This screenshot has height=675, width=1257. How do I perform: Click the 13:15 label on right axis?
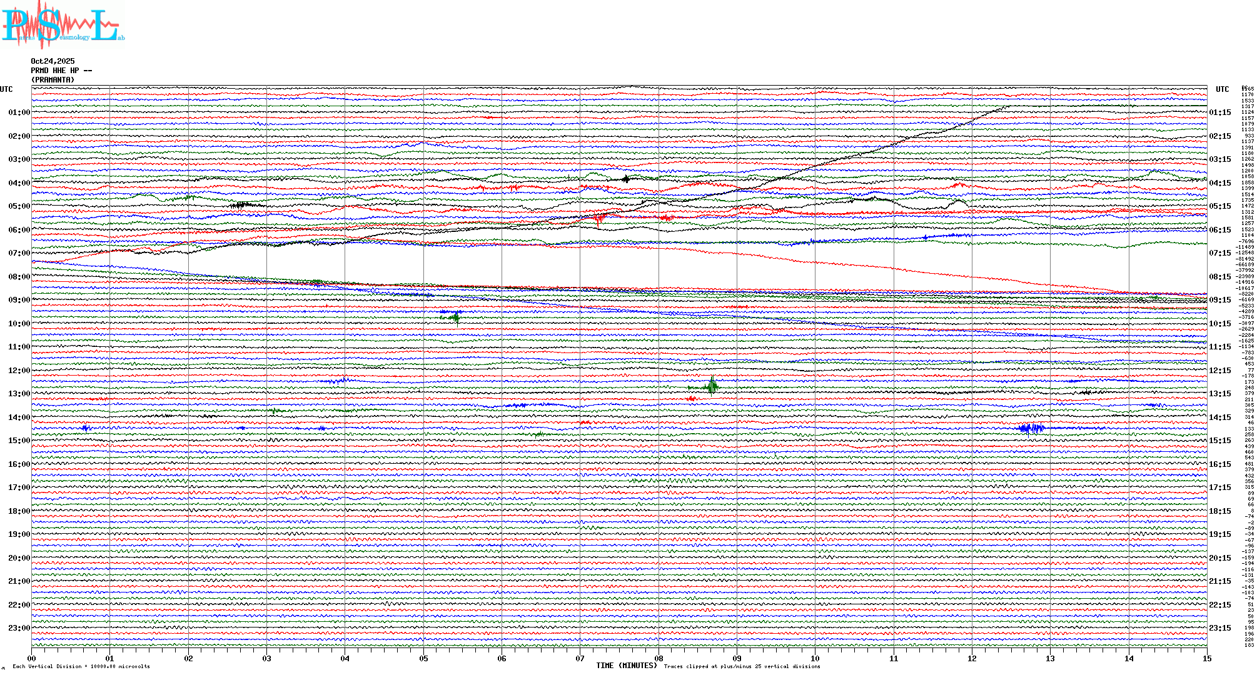click(1219, 394)
